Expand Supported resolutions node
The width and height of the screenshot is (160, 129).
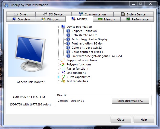59,60
